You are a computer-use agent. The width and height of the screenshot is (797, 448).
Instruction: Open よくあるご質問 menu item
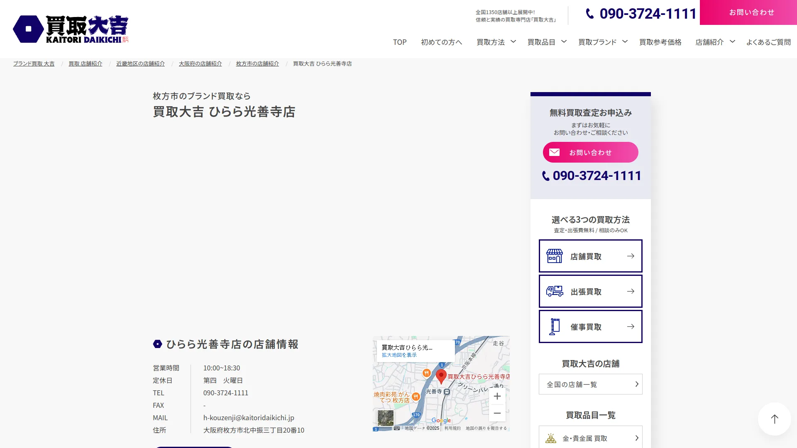[768, 42]
